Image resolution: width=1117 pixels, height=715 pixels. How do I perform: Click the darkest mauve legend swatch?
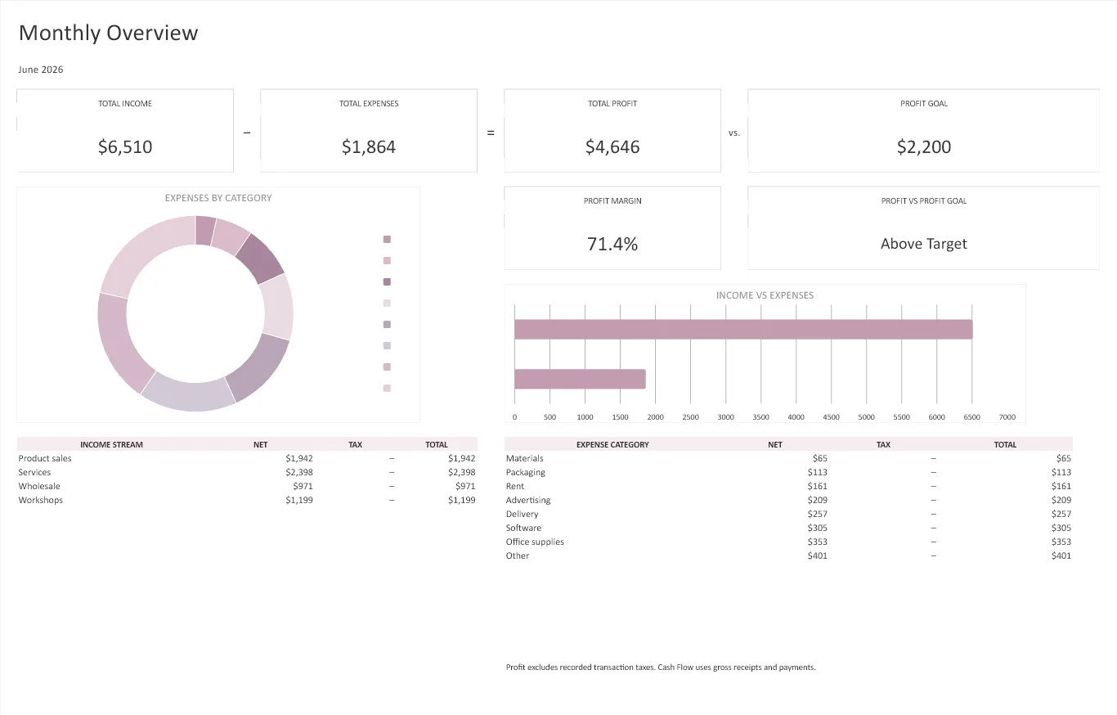pyautogui.click(x=387, y=282)
